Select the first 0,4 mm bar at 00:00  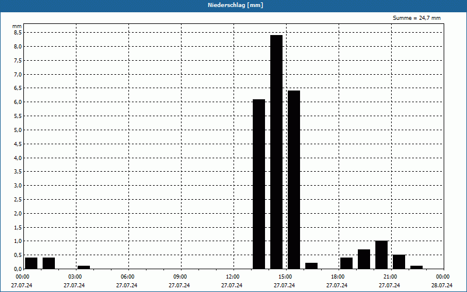[32, 263]
